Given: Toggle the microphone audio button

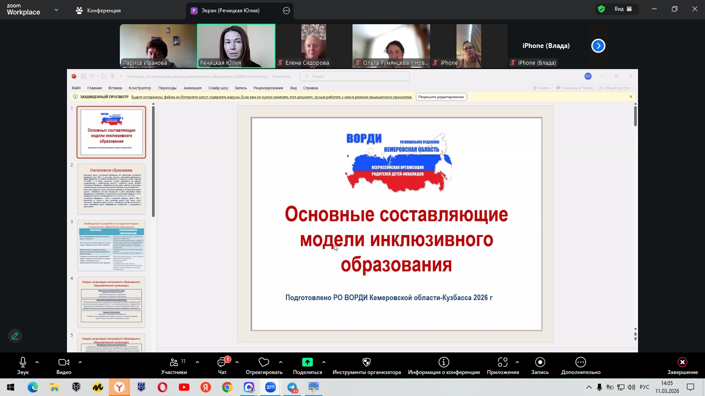Looking at the screenshot, I should click(x=23, y=362).
